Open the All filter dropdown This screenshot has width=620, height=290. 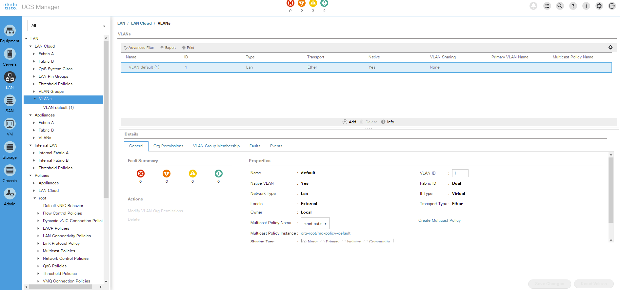point(68,26)
